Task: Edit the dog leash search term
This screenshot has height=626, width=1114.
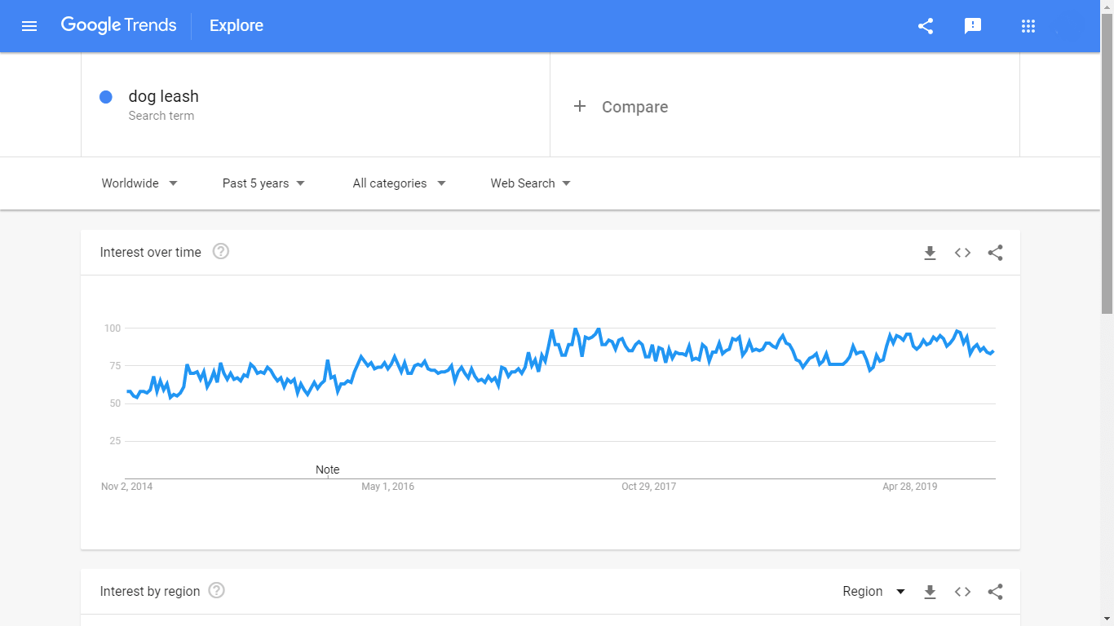Action: pyautogui.click(x=164, y=97)
